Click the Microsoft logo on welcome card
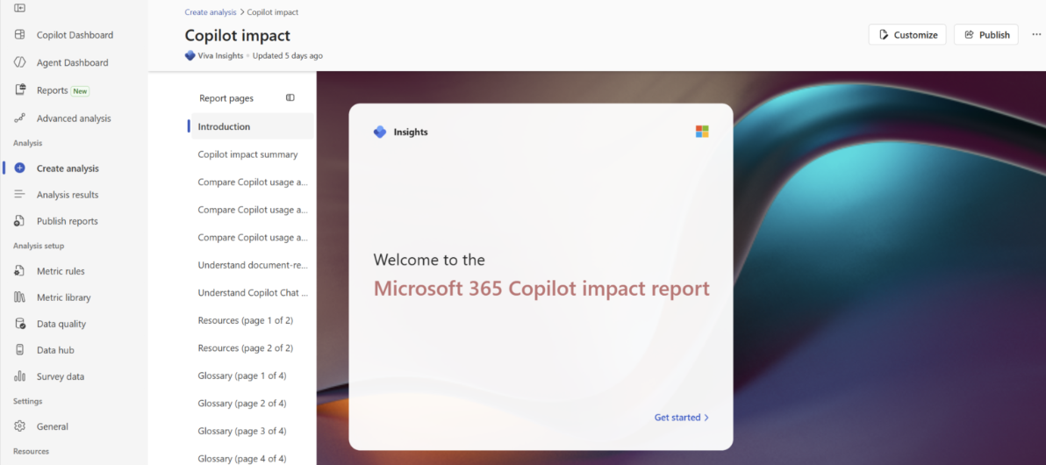 702,132
